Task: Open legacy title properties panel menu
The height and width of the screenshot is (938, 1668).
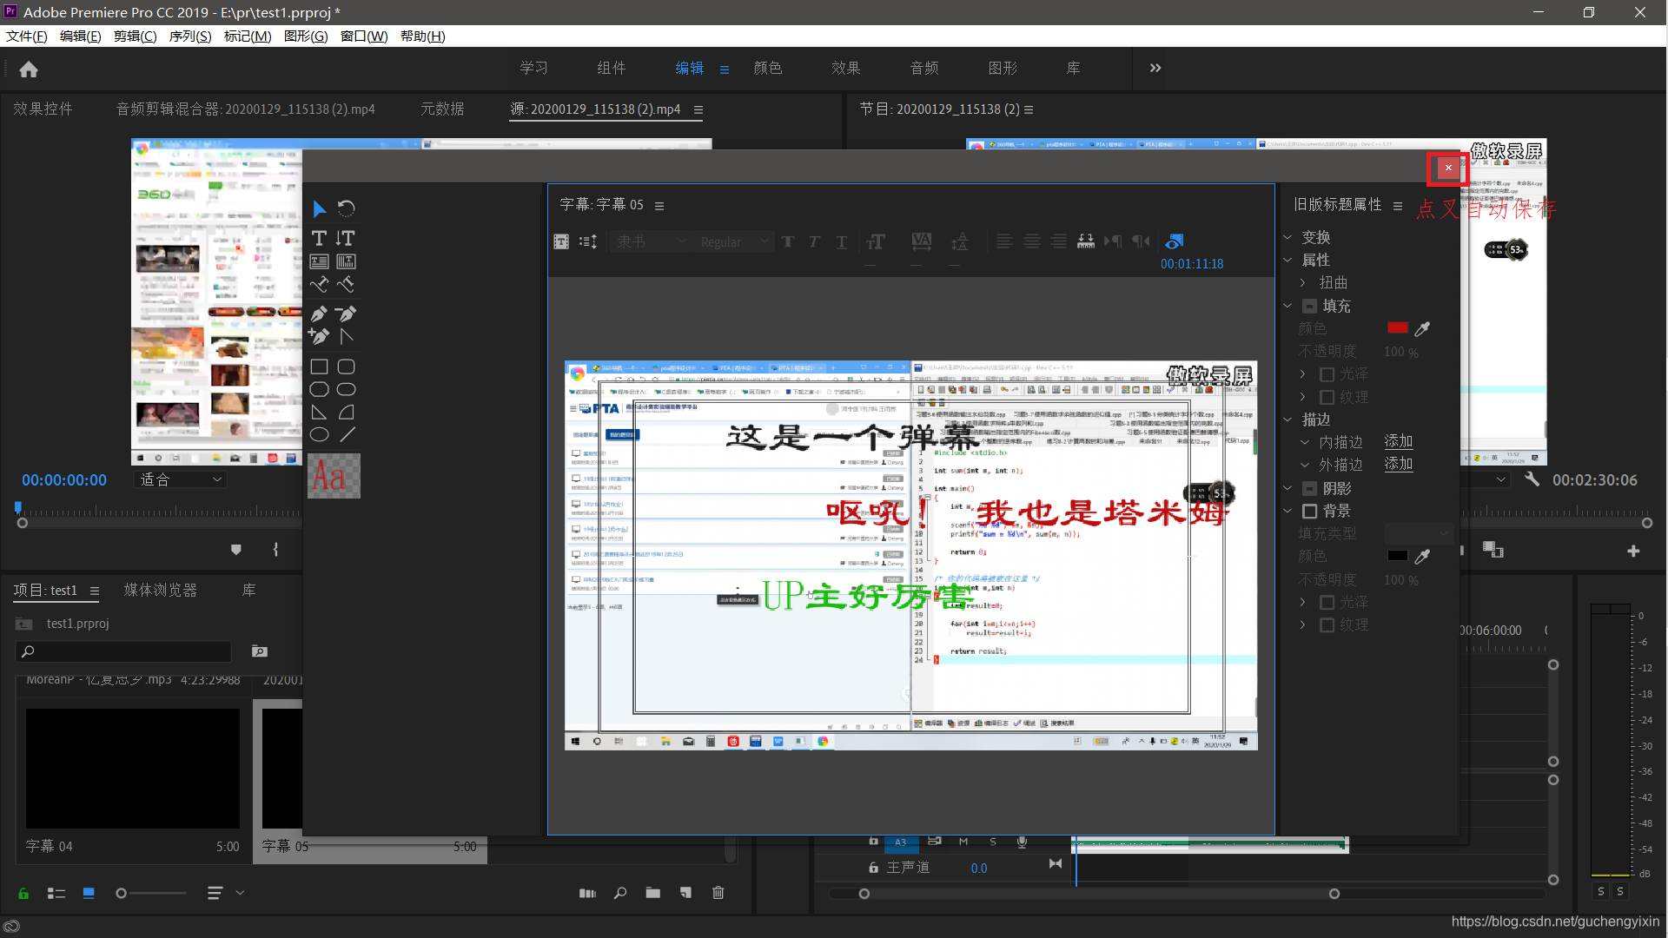Action: (1398, 206)
